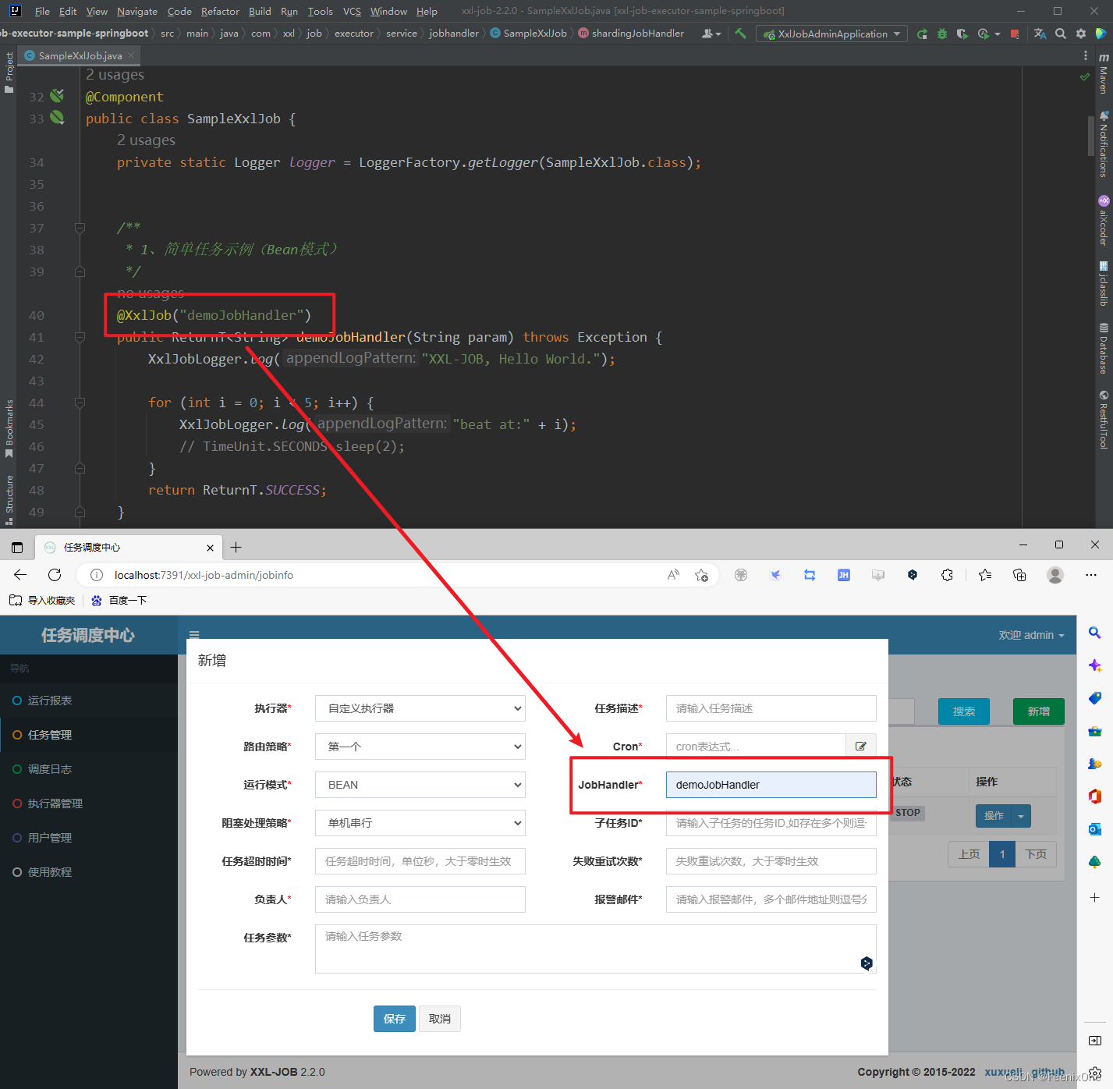This screenshot has height=1089, width=1113.
Task: Click the green 新增 button
Action: (1039, 711)
